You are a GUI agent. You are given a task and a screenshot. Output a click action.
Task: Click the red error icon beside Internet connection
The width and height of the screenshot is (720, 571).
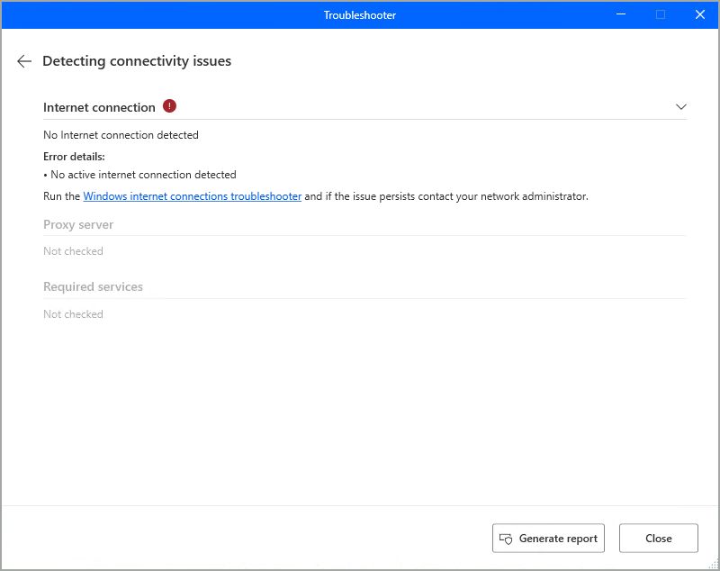coord(169,106)
